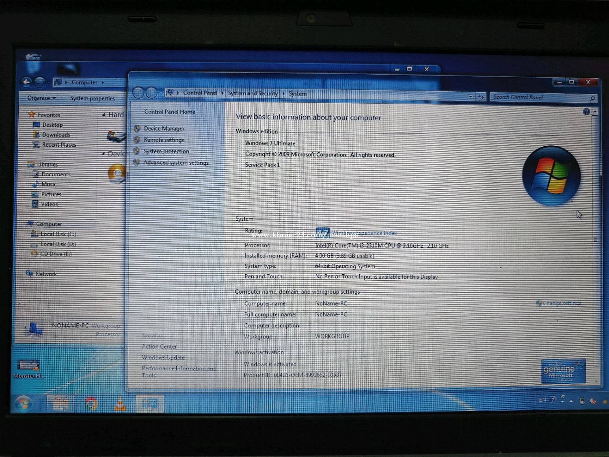Image resolution: width=609 pixels, height=457 pixels.
Task: Click the desktop shortcut icon on desktop
Action: (28, 369)
